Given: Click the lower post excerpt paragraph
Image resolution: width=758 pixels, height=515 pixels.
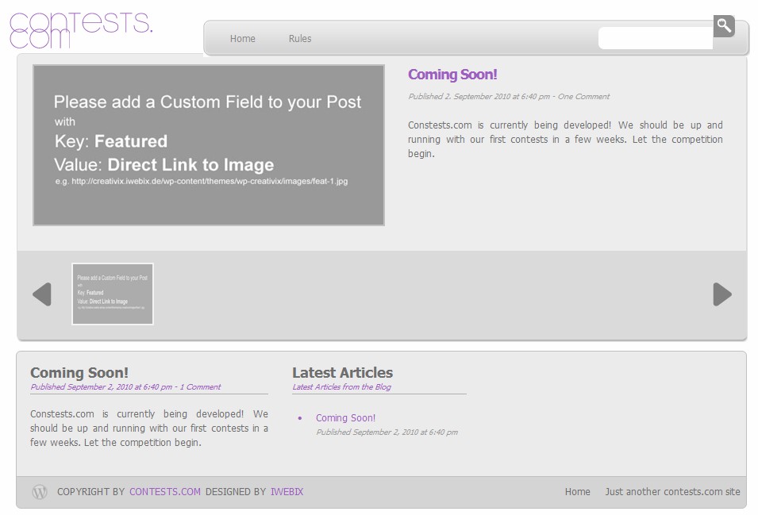Looking at the screenshot, I should tap(149, 428).
